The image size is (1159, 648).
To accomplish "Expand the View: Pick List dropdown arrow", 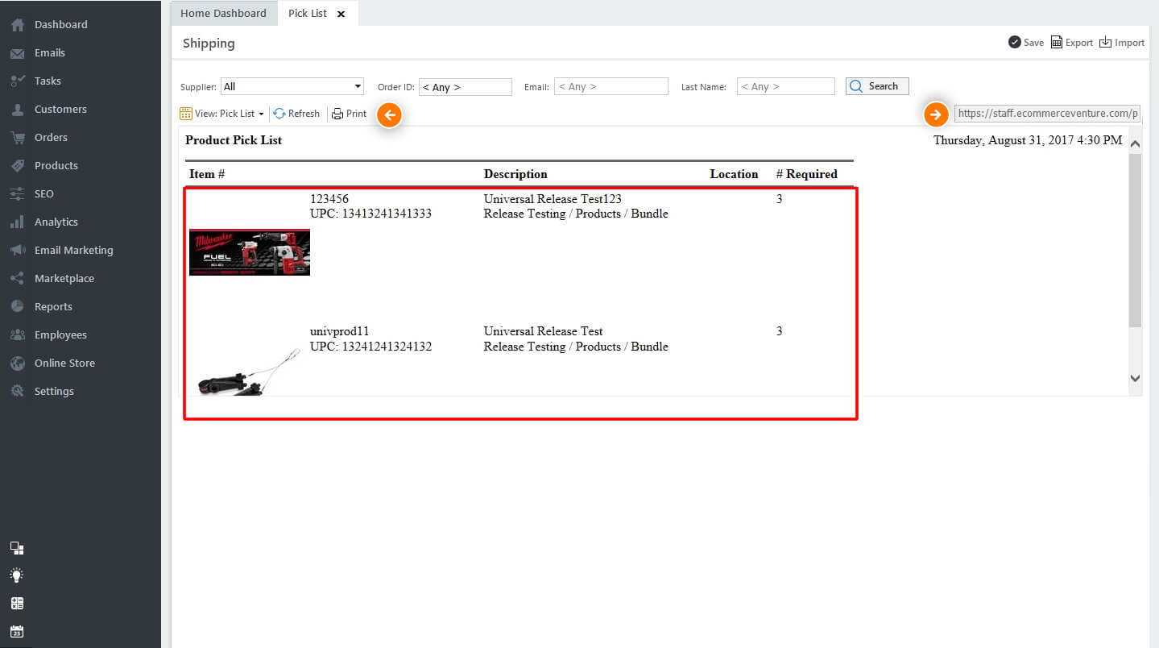I will tap(261, 114).
